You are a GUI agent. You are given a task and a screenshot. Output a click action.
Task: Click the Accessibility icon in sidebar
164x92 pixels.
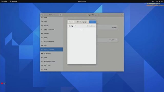pos(42,53)
